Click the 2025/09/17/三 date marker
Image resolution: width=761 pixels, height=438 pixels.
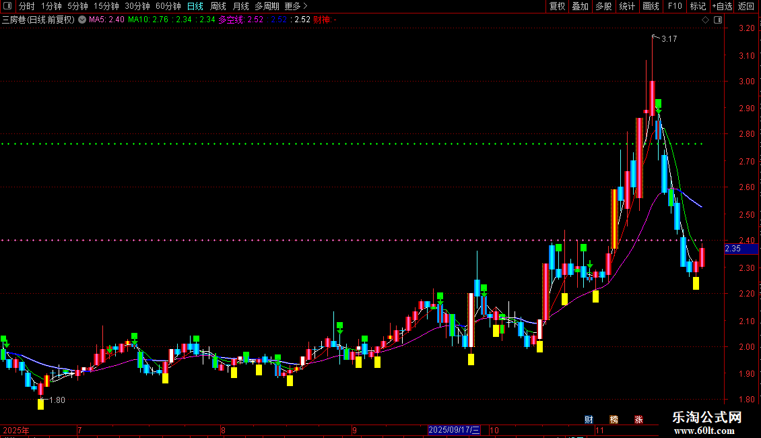coord(454,430)
